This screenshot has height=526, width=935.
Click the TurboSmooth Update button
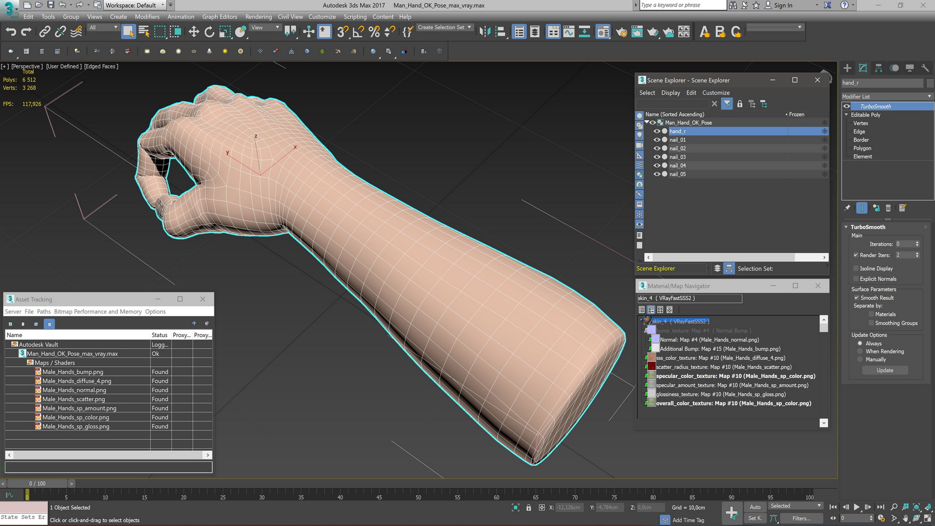[884, 370]
